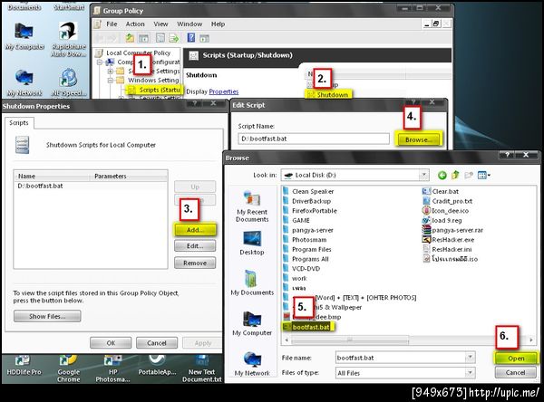Click Display Properties link
The width and height of the screenshot is (544, 402).
click(224, 91)
